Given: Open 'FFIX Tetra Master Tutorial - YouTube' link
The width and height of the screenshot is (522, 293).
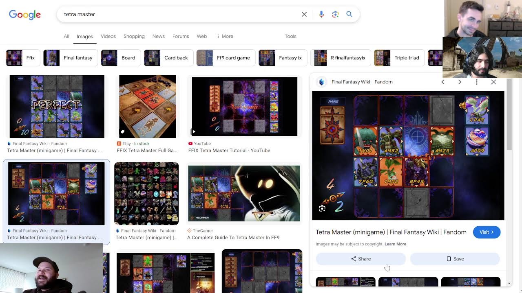Looking at the screenshot, I should point(229,151).
